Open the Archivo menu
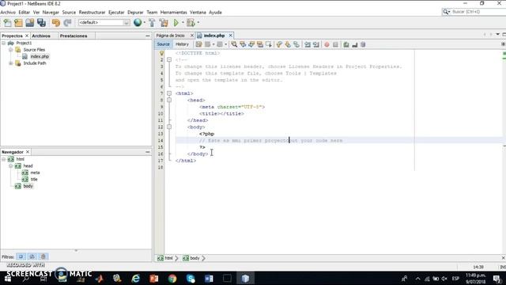The image size is (506, 285). coord(8,13)
